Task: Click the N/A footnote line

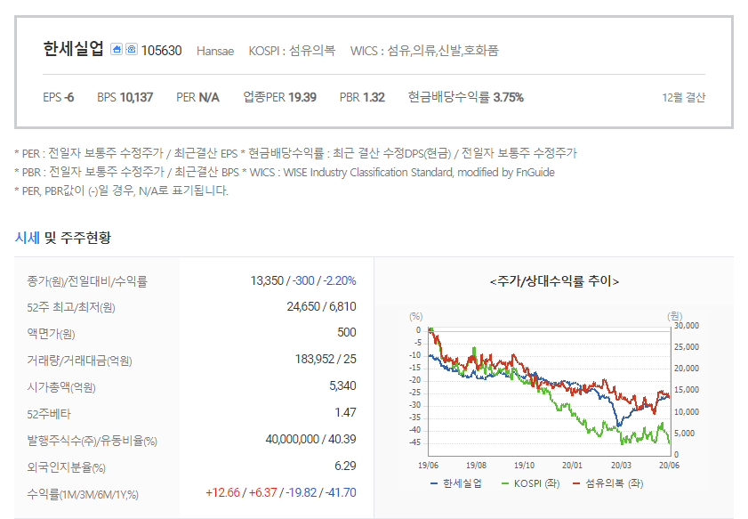Action: [x=122, y=191]
